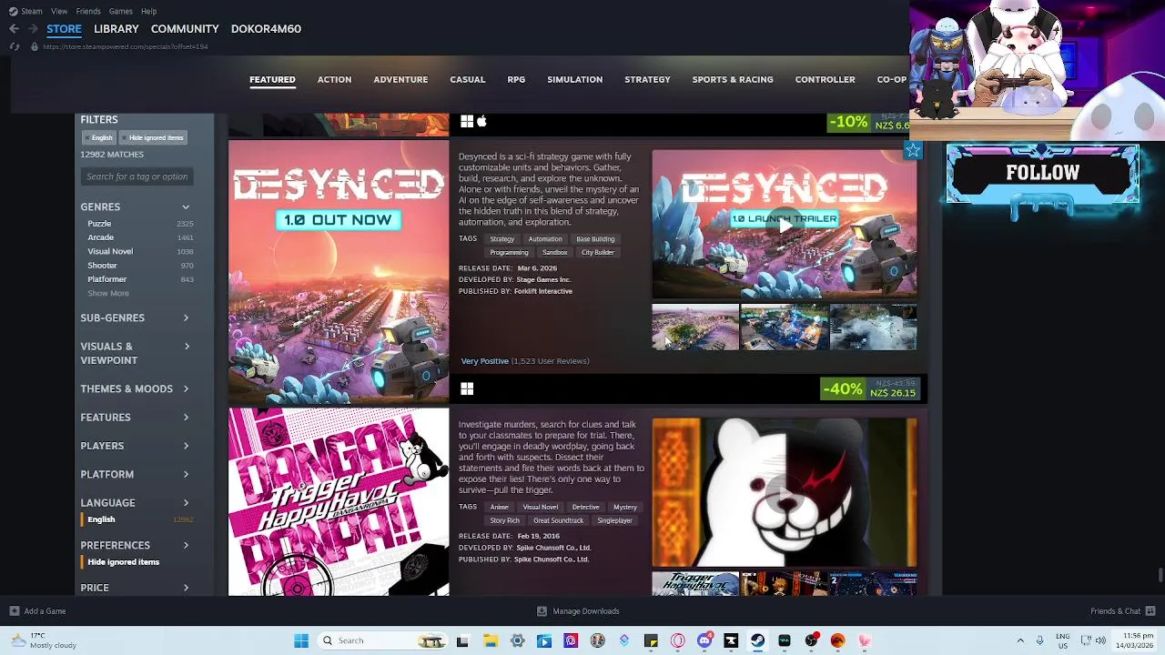Click the wishlist star icon on Desynced
Viewport: 1165px width, 655px height.
(913, 151)
